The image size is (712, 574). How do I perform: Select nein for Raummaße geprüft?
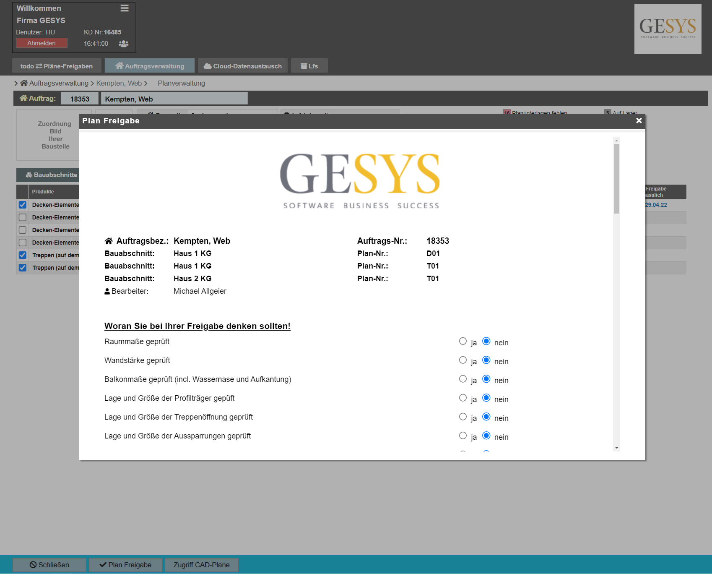(x=486, y=341)
